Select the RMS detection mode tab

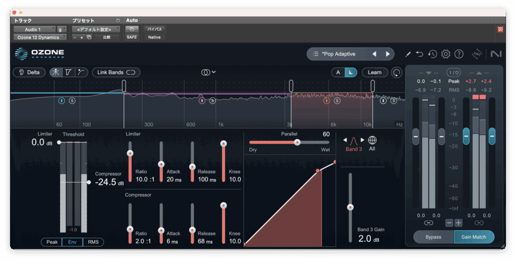coord(93,242)
